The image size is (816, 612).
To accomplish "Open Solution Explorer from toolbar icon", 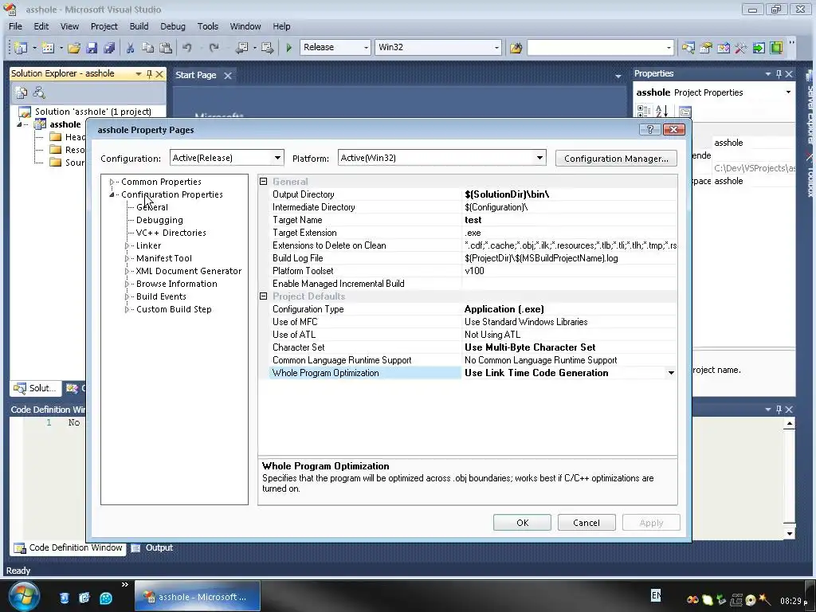I will click(x=688, y=47).
